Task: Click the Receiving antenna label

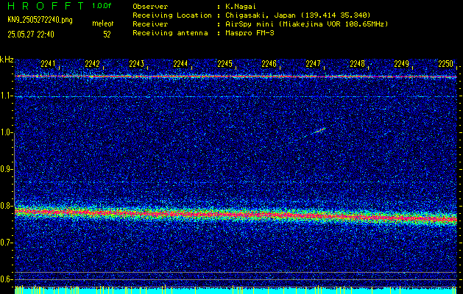Action: [x=170, y=33]
